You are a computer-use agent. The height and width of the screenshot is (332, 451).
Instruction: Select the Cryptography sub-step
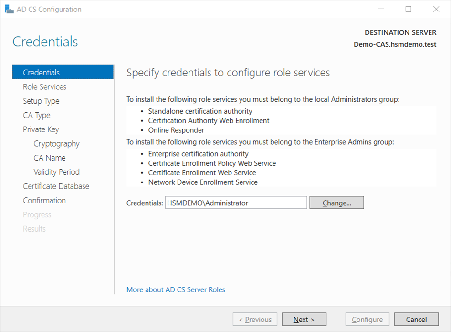(56, 144)
